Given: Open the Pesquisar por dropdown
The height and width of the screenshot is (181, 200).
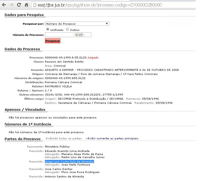Looking at the screenshot, I should point(77,24).
